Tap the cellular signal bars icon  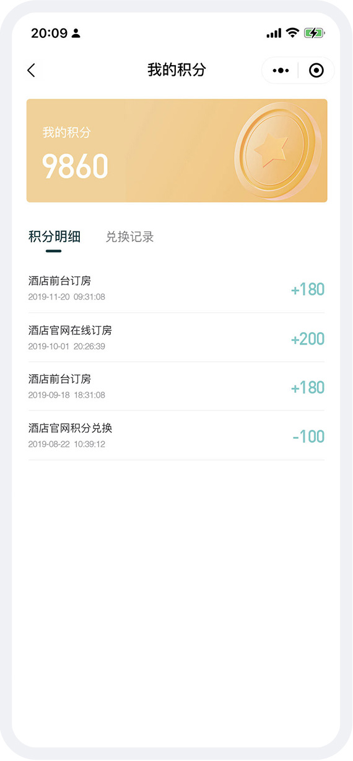coord(274,34)
